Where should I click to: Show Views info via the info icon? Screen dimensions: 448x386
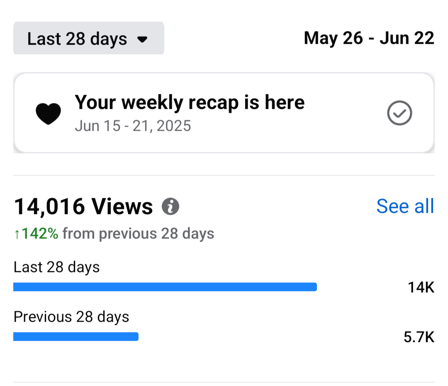coord(170,206)
